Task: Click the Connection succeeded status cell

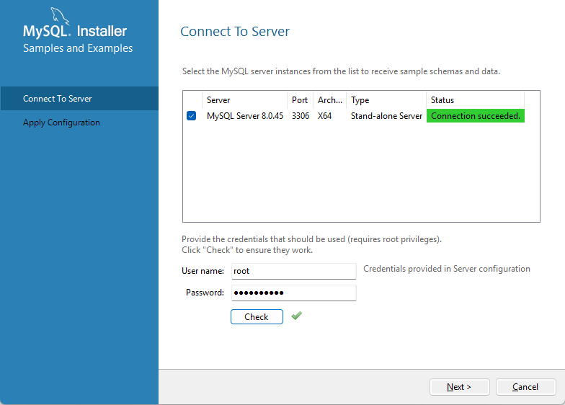Action: [476, 116]
